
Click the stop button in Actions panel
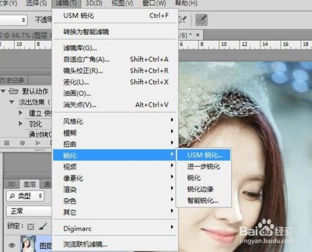[x=7, y=143]
